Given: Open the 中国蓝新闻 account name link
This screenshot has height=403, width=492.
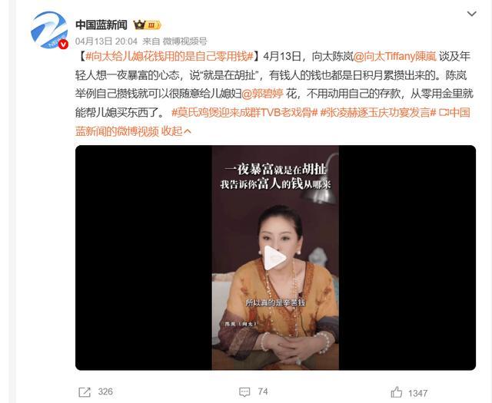Looking at the screenshot, I should coord(101,25).
